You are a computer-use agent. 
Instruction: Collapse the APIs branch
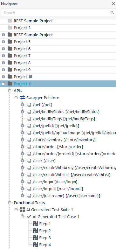tap(10, 91)
